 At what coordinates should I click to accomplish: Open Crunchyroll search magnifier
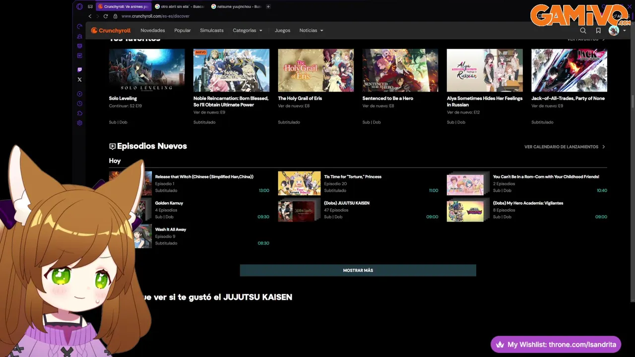point(583,30)
